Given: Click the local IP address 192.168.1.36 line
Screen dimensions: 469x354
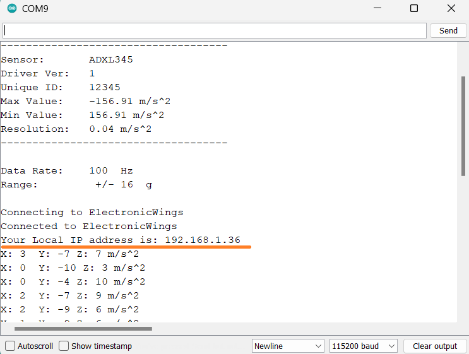Looking at the screenshot, I should point(121,240).
